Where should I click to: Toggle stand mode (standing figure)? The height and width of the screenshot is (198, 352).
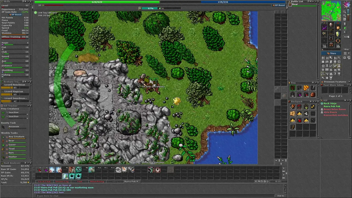pos(345,24)
